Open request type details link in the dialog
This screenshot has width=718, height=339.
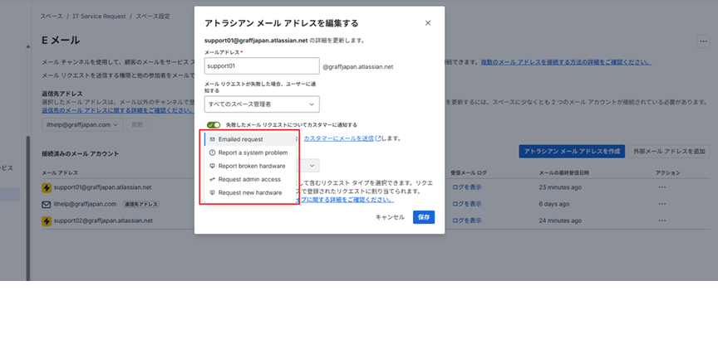pos(345,200)
